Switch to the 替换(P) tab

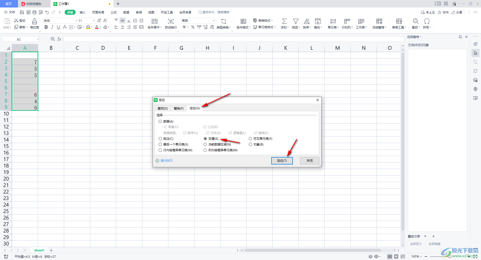(x=179, y=108)
